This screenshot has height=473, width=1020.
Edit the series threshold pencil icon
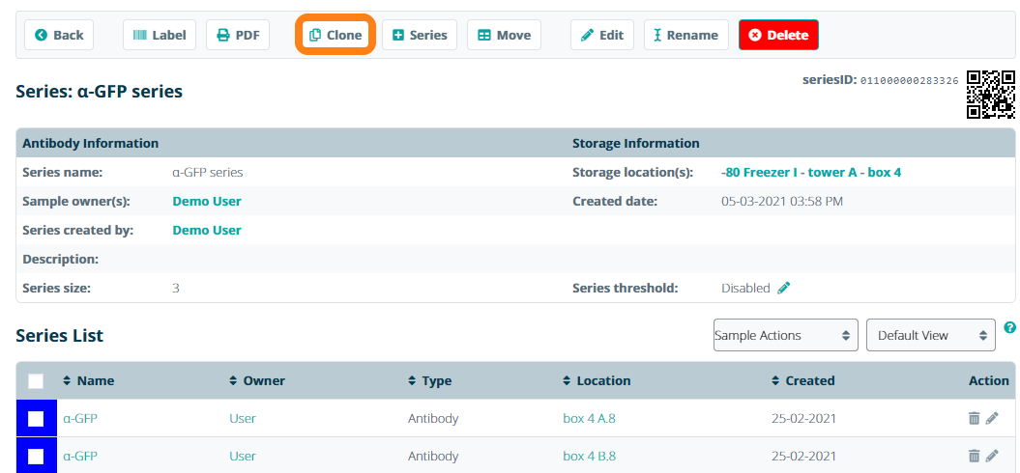tap(784, 288)
